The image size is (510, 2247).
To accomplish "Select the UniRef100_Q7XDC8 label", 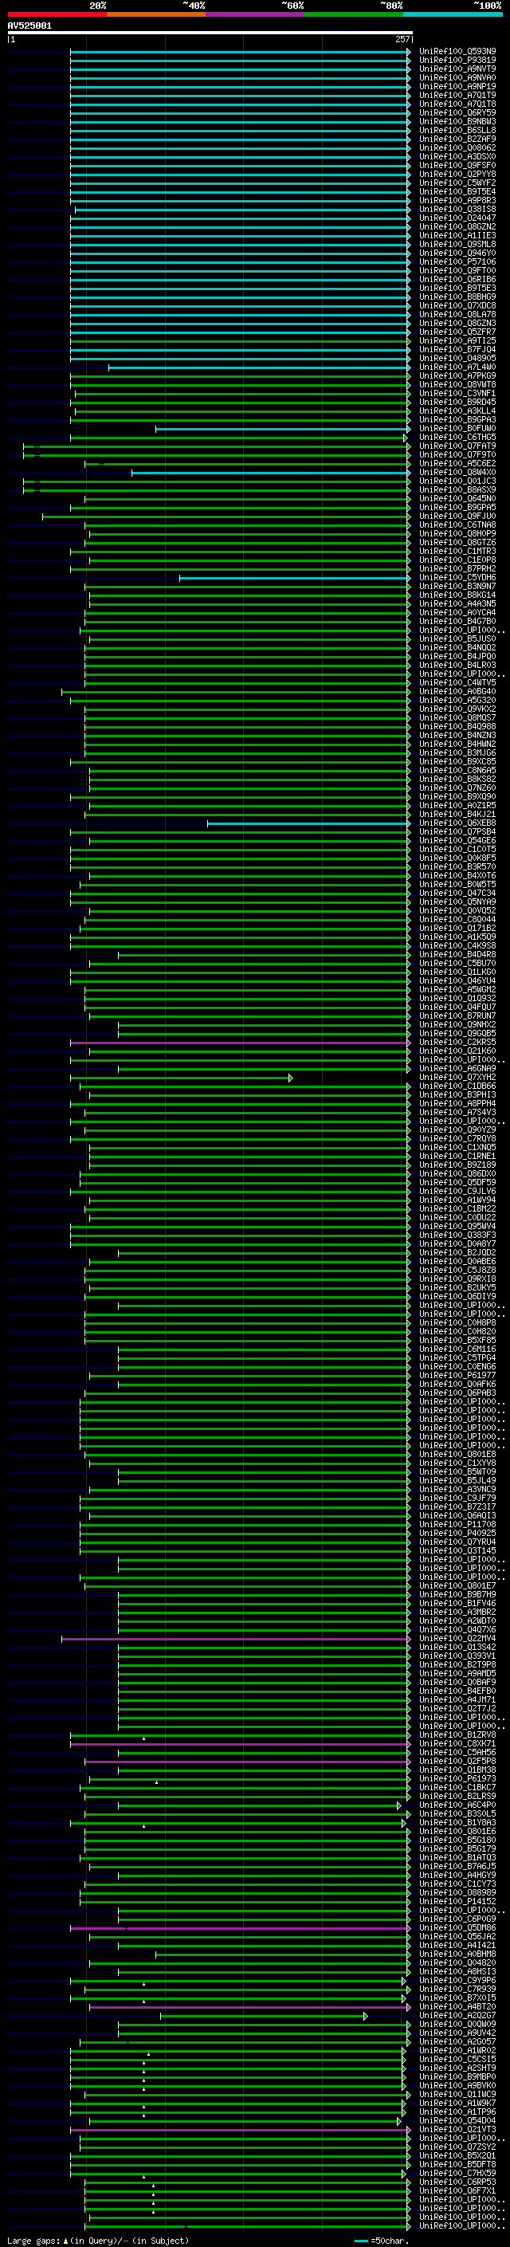I will tap(457, 305).
